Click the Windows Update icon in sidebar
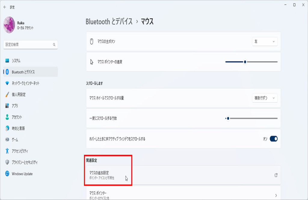The width and height of the screenshot is (308, 200). (7, 174)
